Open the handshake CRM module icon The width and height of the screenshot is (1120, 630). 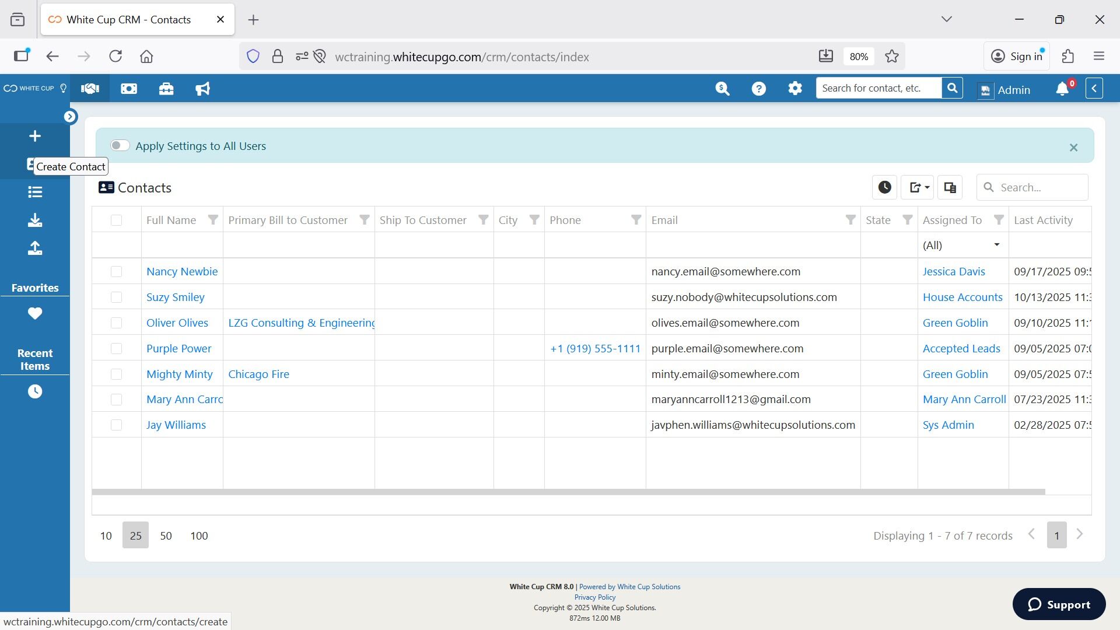point(90,89)
